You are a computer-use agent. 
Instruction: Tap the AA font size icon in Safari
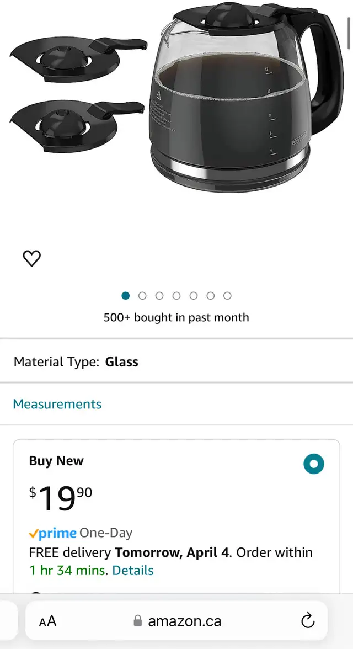click(x=47, y=620)
